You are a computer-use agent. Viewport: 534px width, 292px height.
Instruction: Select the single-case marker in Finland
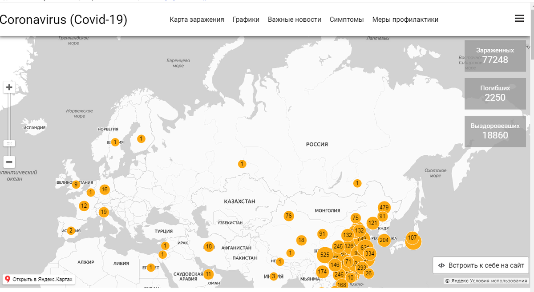(x=142, y=138)
